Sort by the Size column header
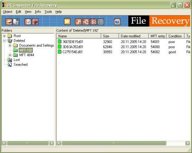Image resolution: width=192 pixels, height=153 pixels. click(110, 36)
